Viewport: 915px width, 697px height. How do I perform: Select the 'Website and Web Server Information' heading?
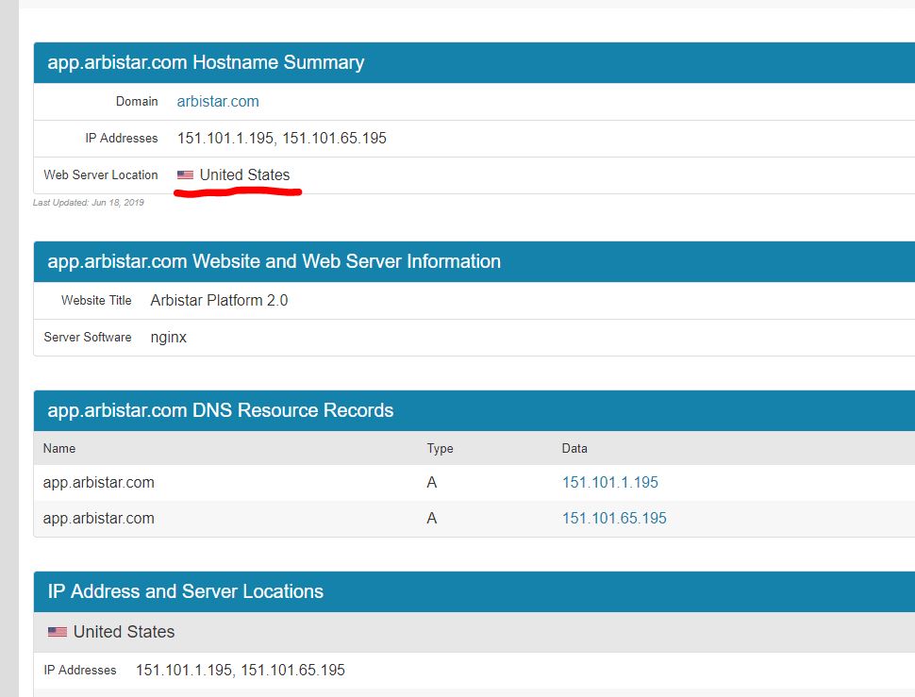(x=274, y=261)
